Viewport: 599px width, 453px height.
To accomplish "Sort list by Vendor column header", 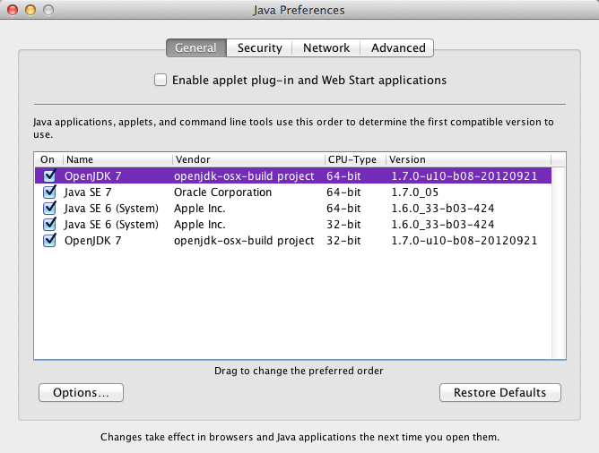I will pyautogui.click(x=247, y=159).
